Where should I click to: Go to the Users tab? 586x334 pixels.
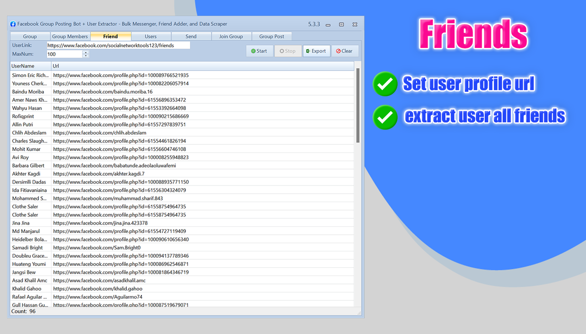(x=151, y=37)
